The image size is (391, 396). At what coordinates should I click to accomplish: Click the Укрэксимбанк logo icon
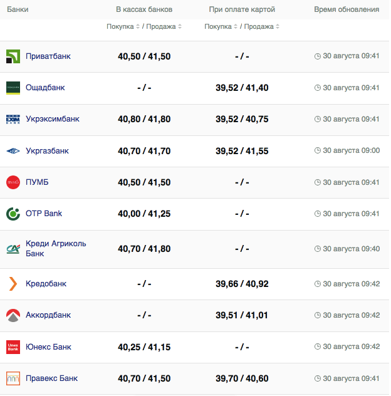tap(13, 119)
